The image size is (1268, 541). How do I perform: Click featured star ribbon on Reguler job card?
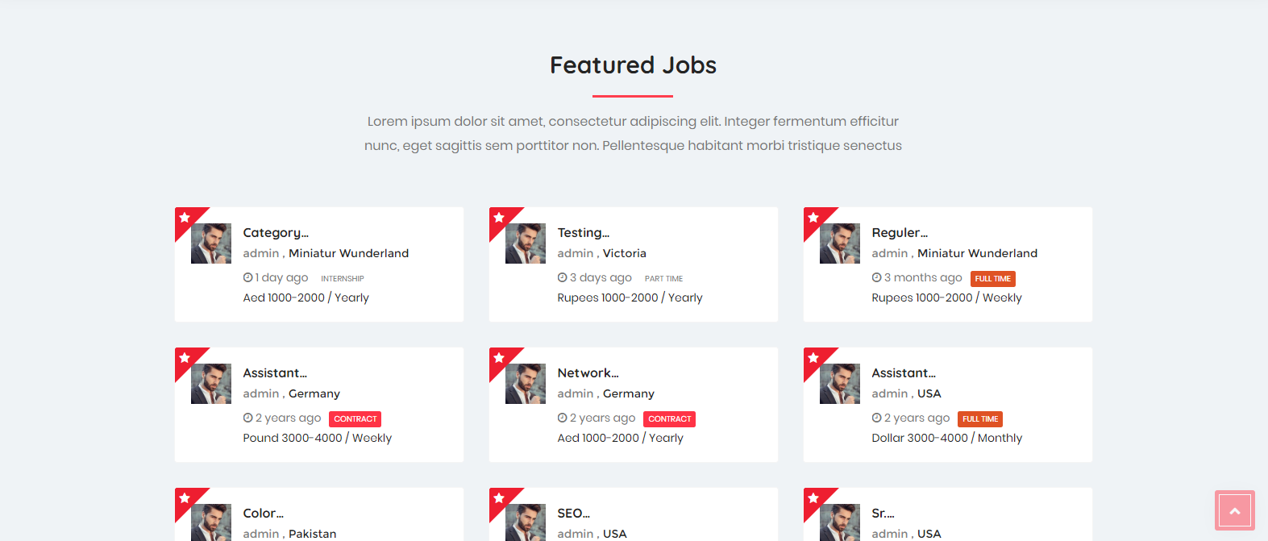click(x=815, y=218)
